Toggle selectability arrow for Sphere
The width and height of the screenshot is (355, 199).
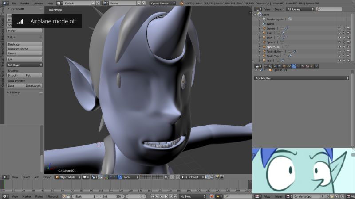[344, 42]
